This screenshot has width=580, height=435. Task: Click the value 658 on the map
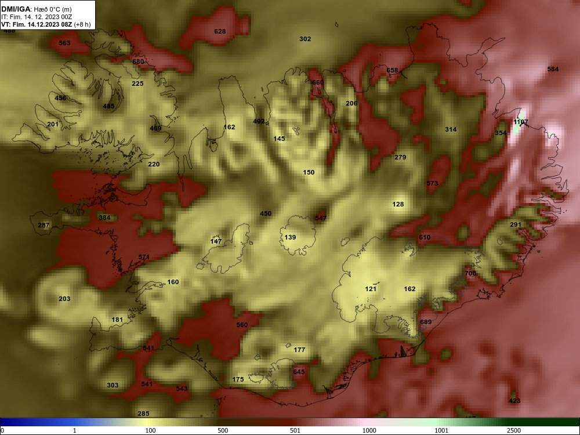[x=392, y=70]
